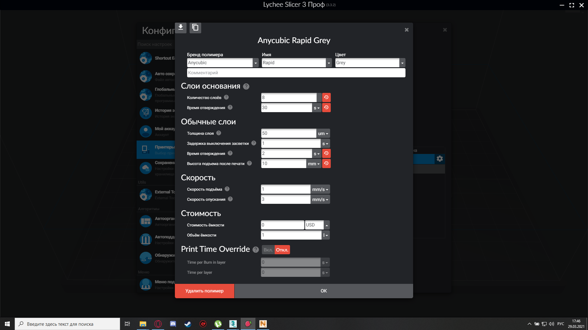Click into the Комментарий text field
588x330 pixels.
296,73
